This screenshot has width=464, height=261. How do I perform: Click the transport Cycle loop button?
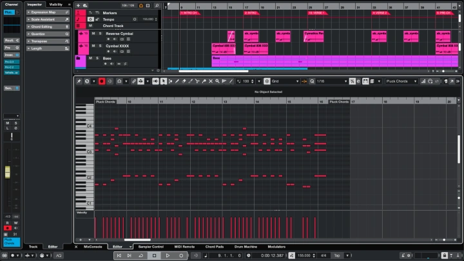tap(141, 255)
